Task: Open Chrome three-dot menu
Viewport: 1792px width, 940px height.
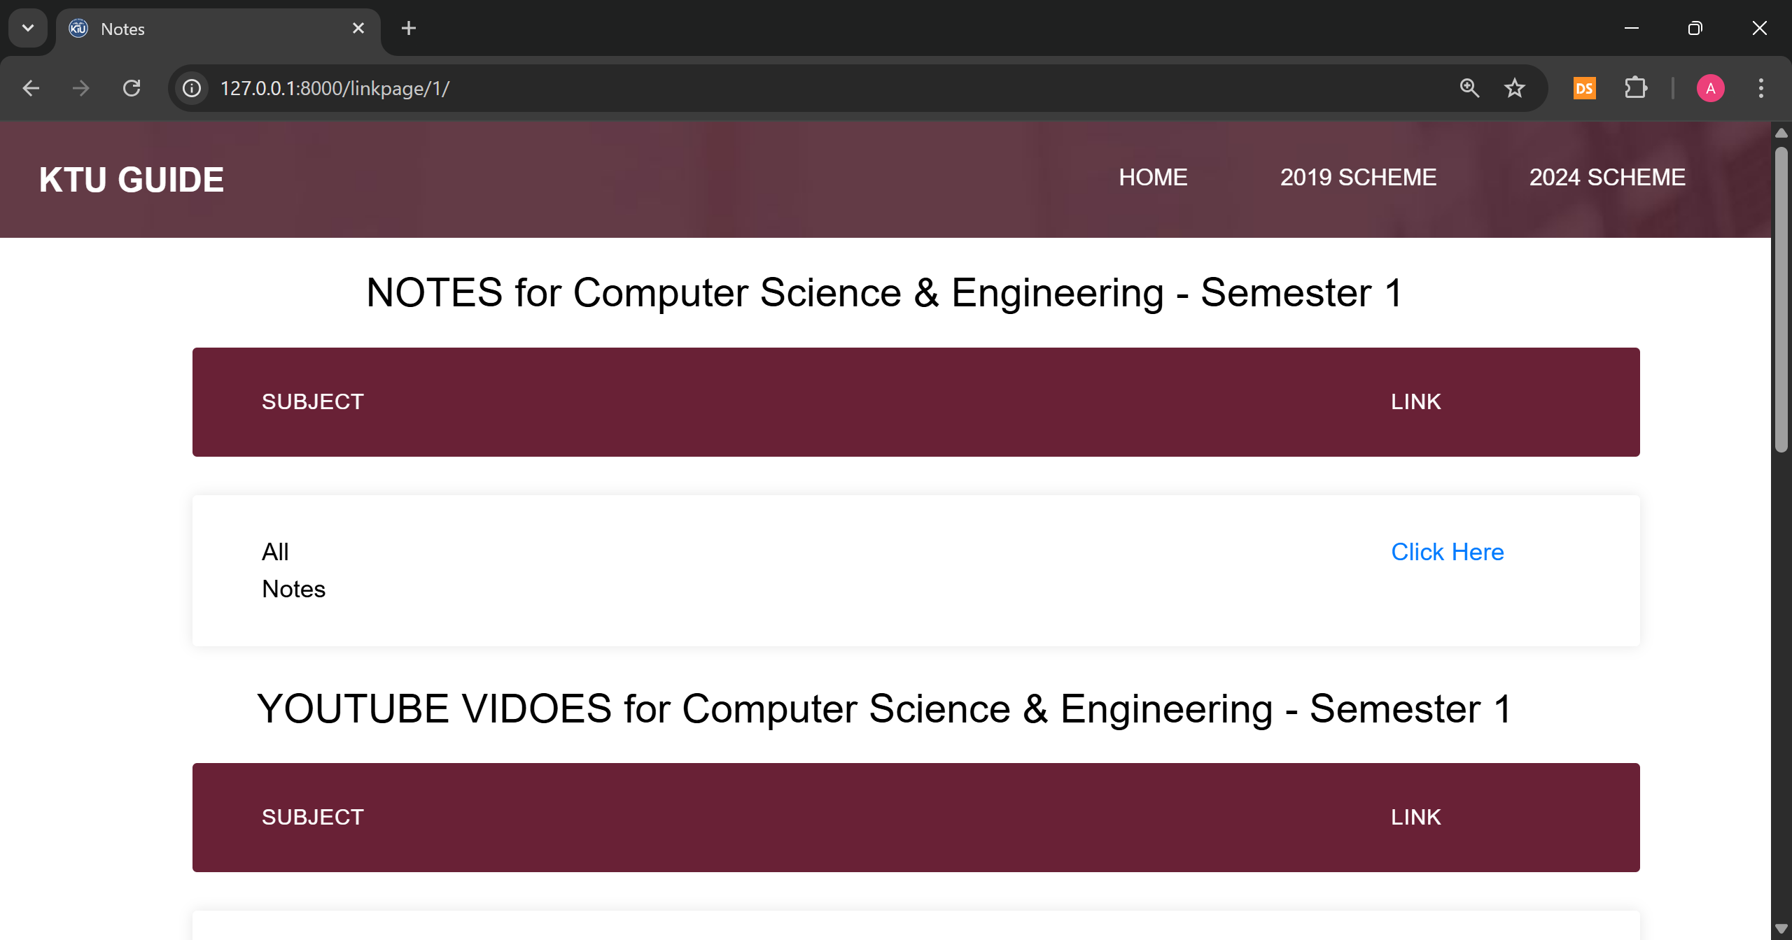Action: [x=1761, y=88]
